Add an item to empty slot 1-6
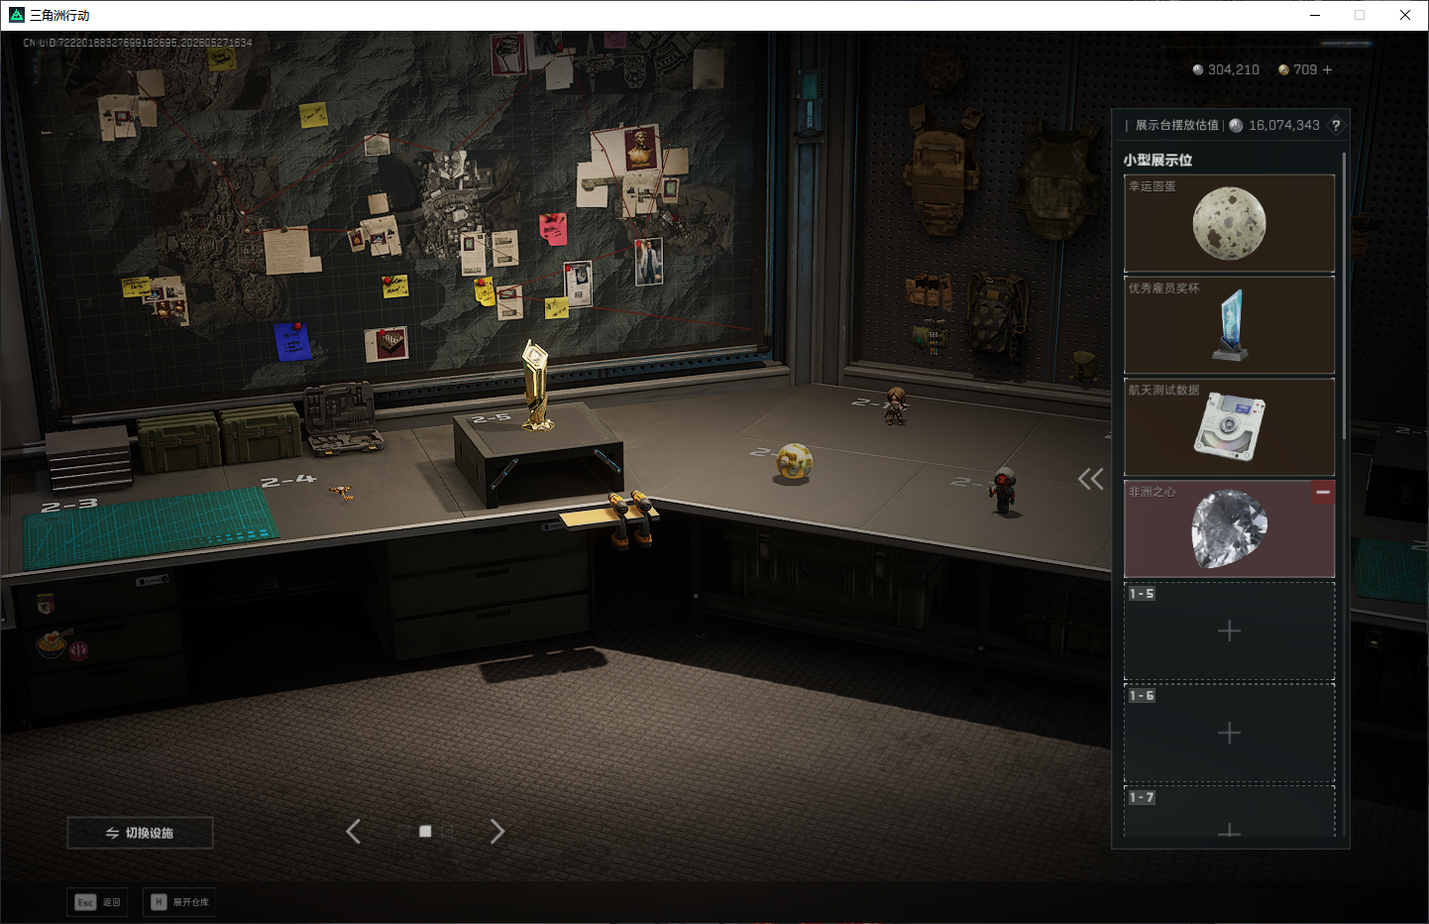Image resolution: width=1429 pixels, height=924 pixels. [x=1229, y=733]
